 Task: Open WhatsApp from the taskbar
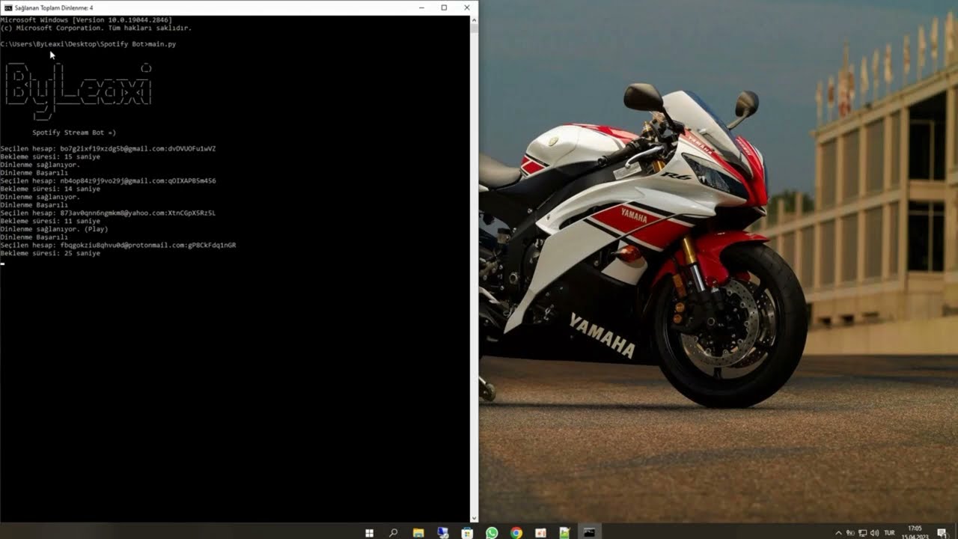pos(492,533)
